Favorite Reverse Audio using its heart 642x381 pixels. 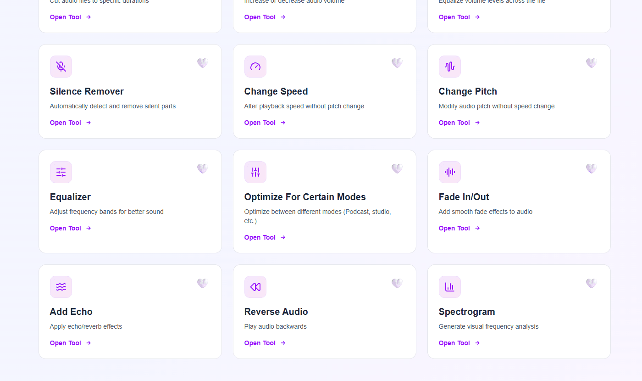[x=397, y=283]
